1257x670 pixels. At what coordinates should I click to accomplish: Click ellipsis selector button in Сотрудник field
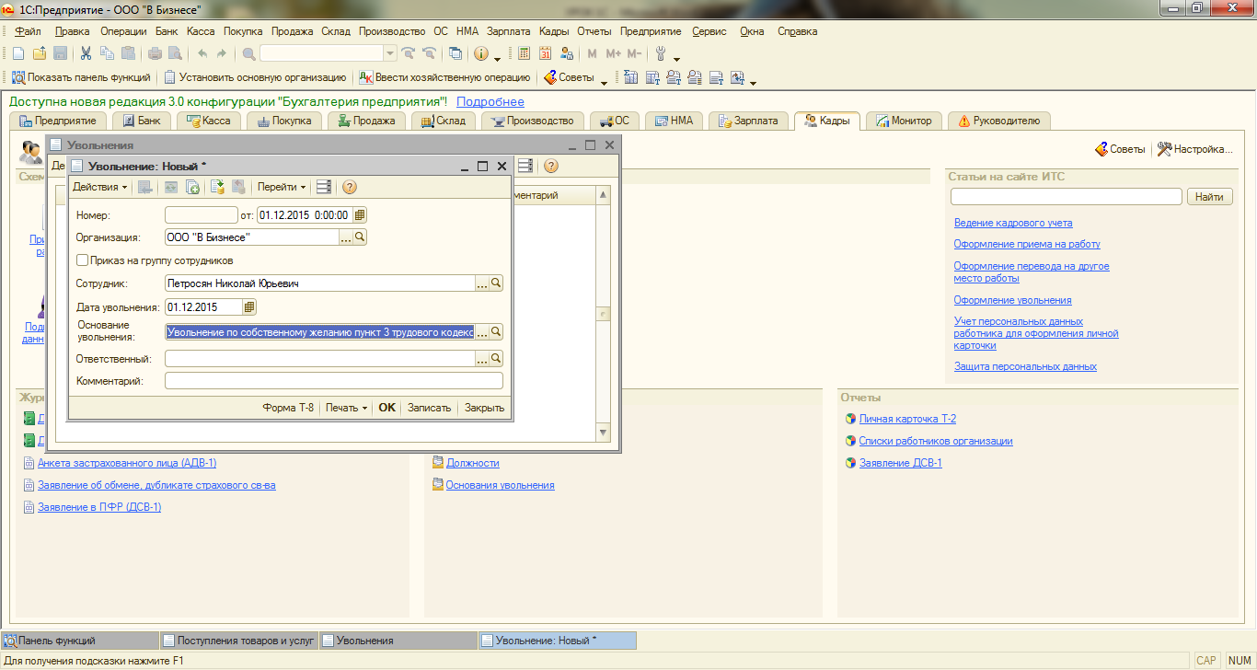(x=482, y=283)
